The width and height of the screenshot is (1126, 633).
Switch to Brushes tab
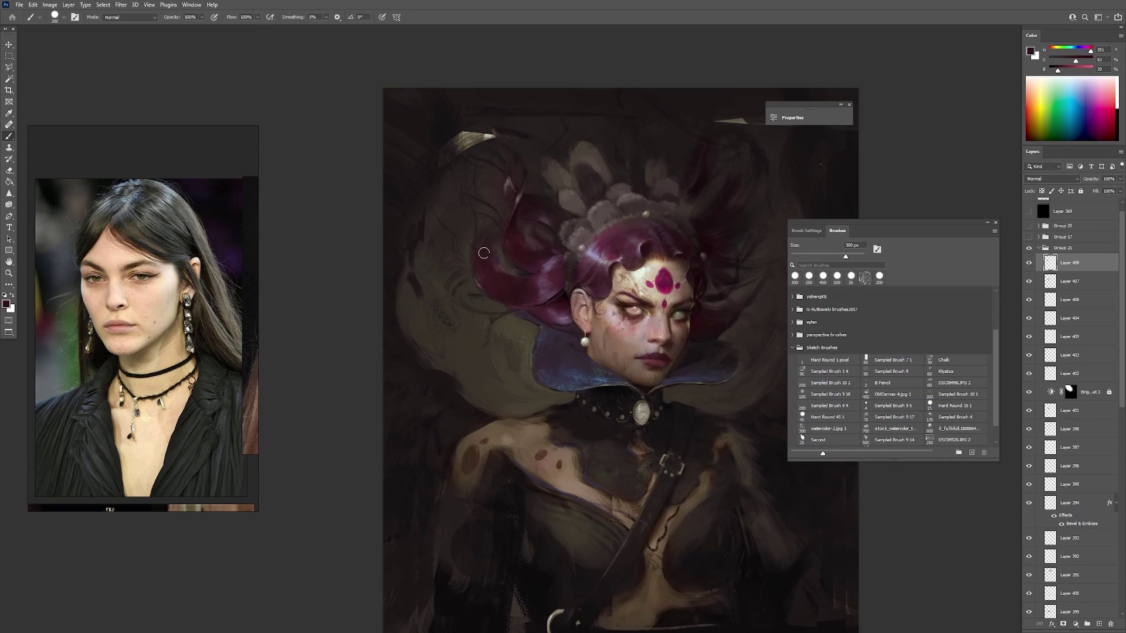pos(837,230)
